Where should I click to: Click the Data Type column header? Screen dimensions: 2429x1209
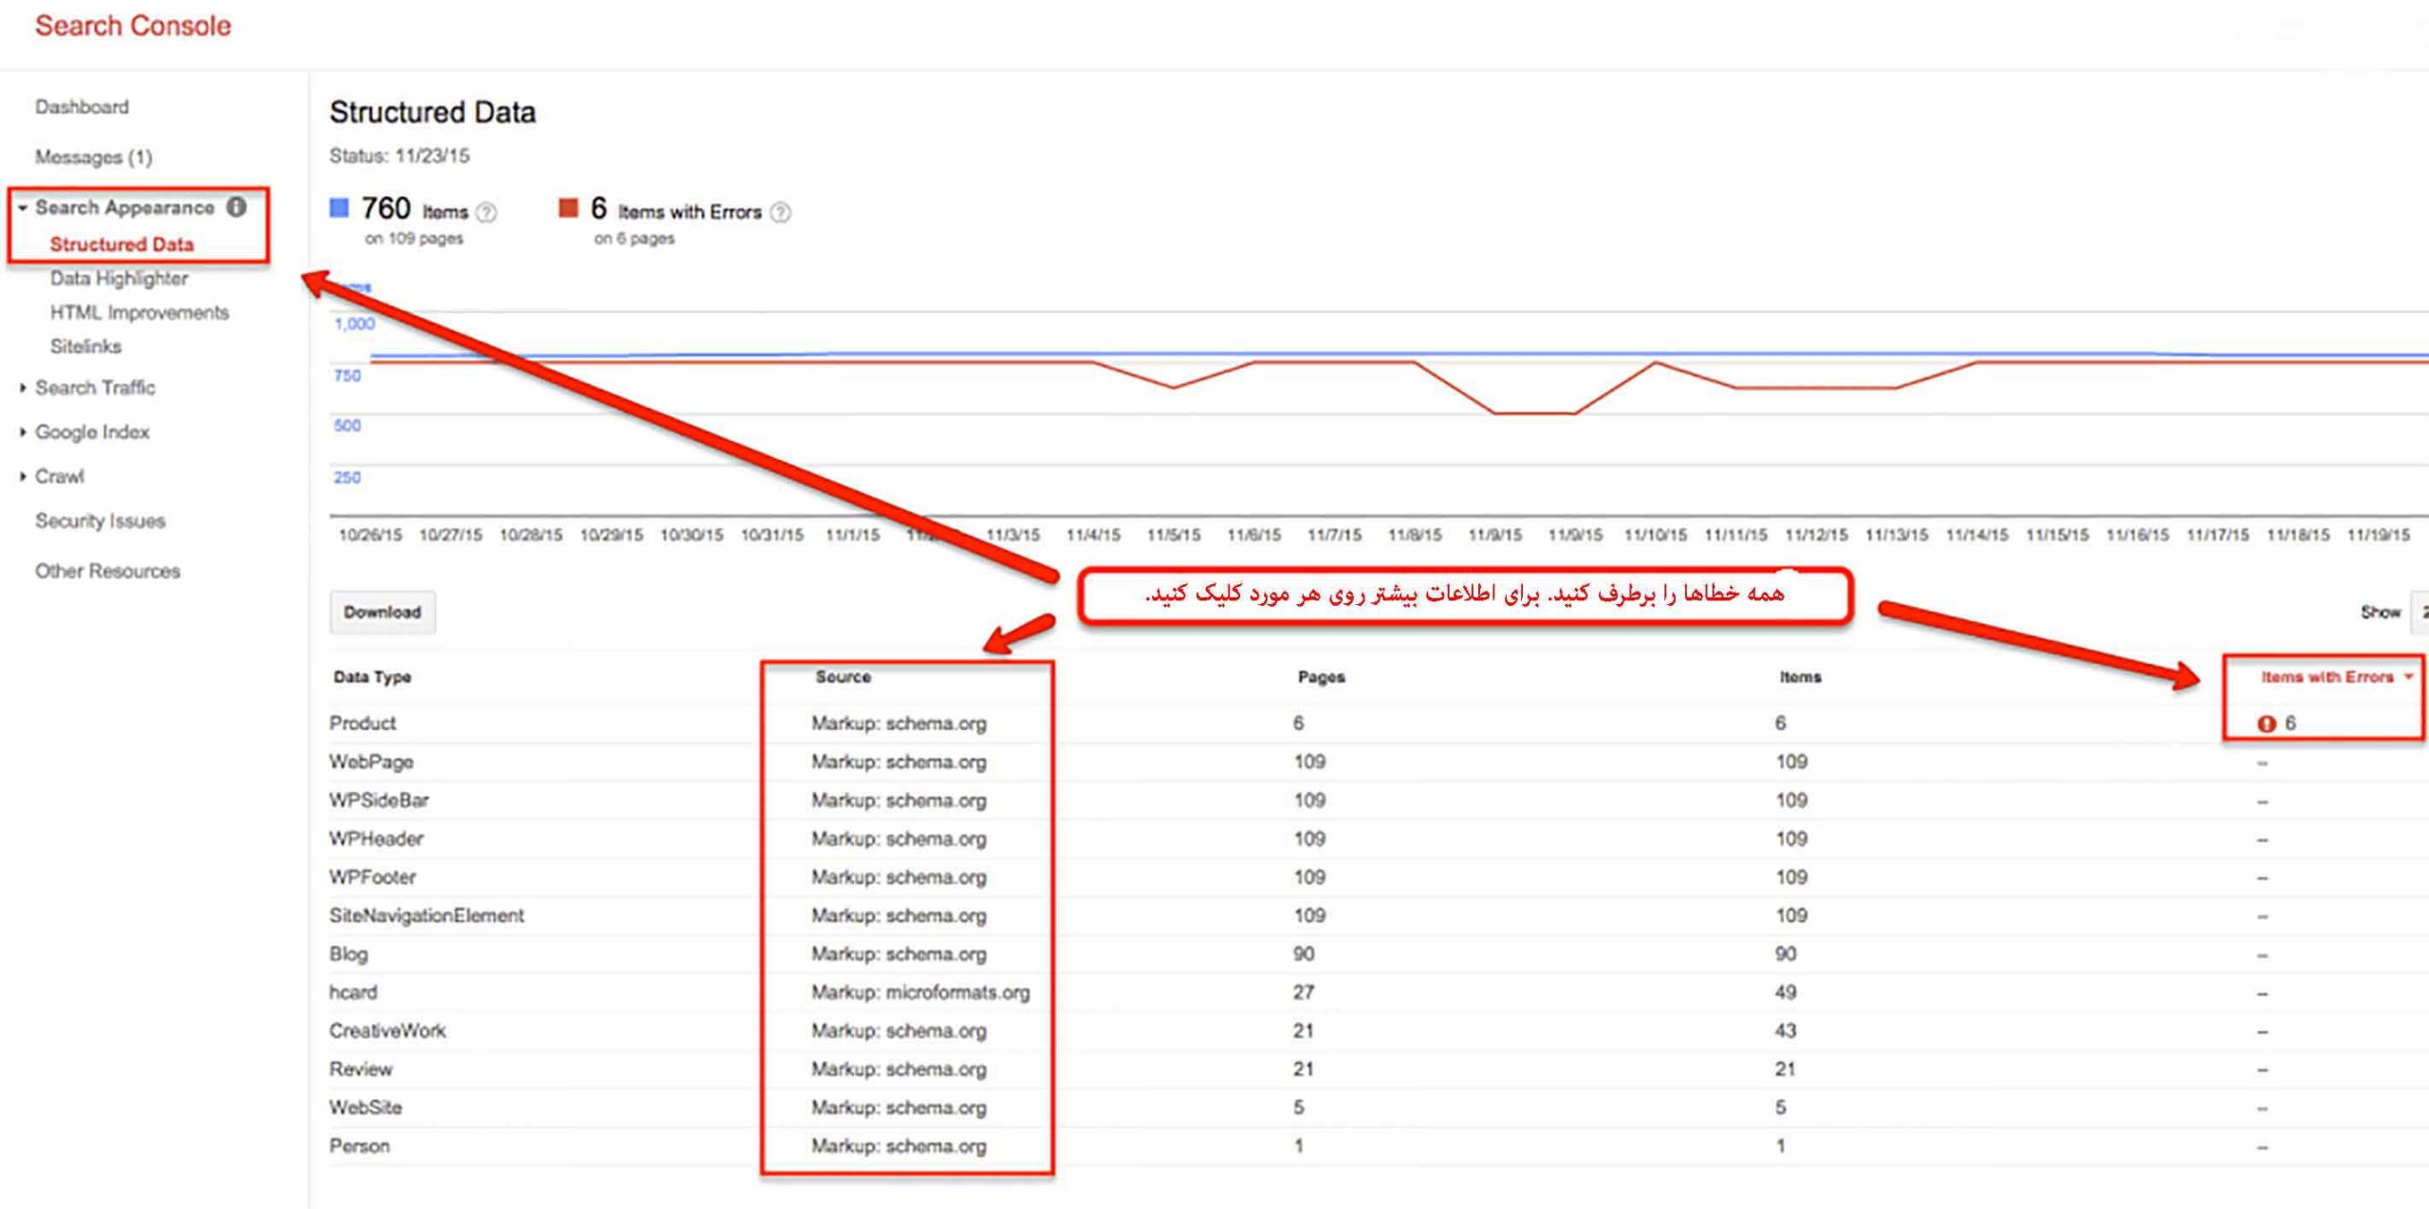(372, 677)
